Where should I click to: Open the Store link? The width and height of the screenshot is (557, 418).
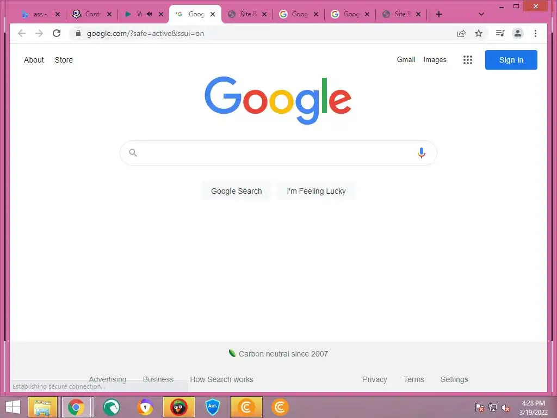pos(64,60)
